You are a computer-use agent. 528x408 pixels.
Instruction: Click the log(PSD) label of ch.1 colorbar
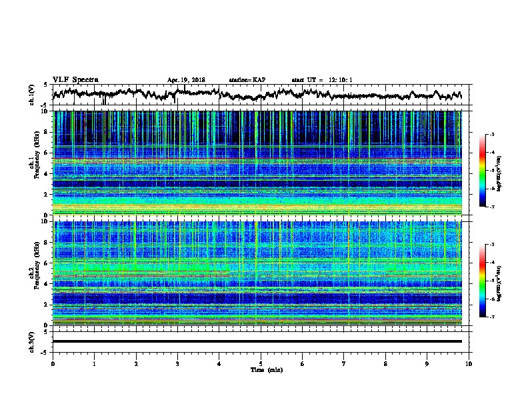[x=499, y=173]
